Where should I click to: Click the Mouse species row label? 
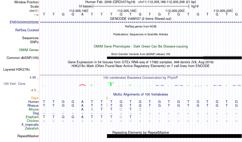click(x=34, y=109)
